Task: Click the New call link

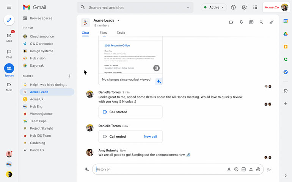Action: coord(150,137)
